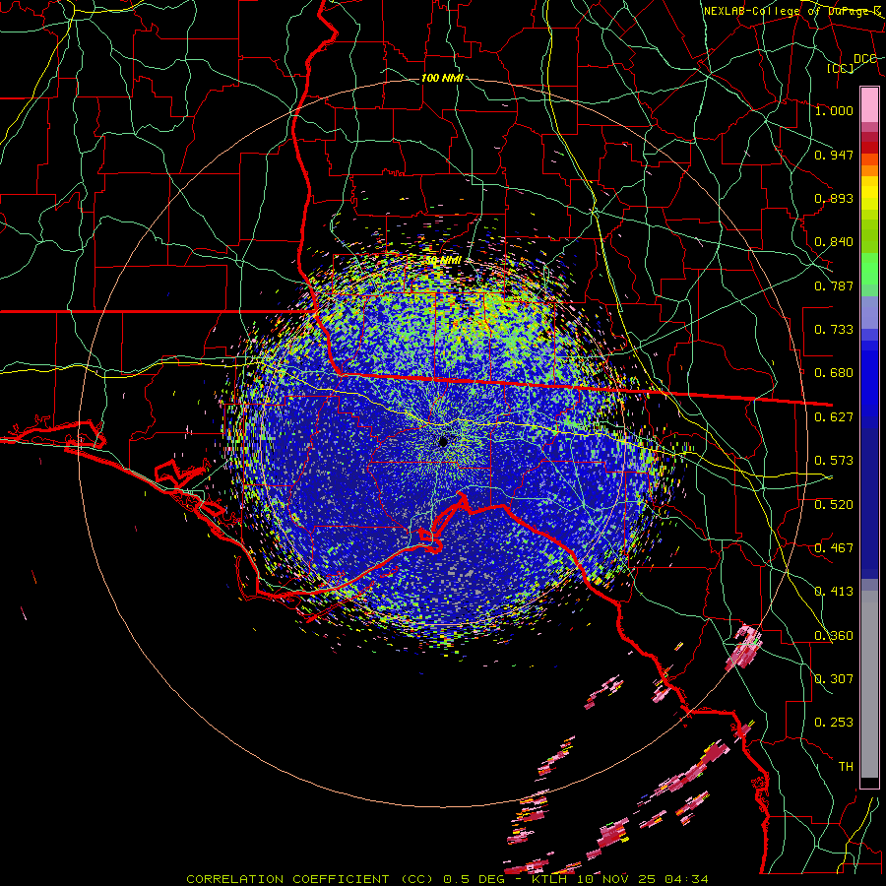Click the TH label on the legend
This screenshot has height=886, width=886.
pyautogui.click(x=846, y=767)
